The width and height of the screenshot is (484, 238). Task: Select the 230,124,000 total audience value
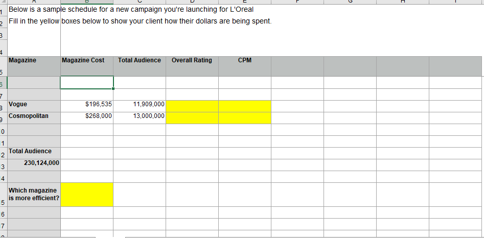[x=34, y=165]
